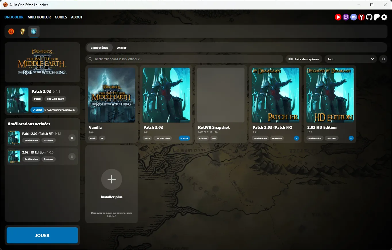Click the EA tag on Vanilla card

[102, 138]
